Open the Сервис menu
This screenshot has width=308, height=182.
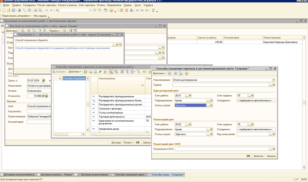point(128,5)
